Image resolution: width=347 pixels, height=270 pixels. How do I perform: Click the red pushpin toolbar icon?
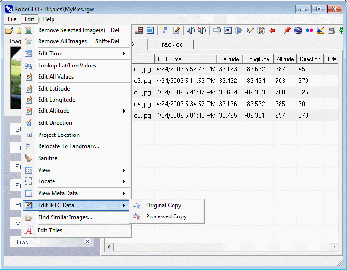coord(287,30)
